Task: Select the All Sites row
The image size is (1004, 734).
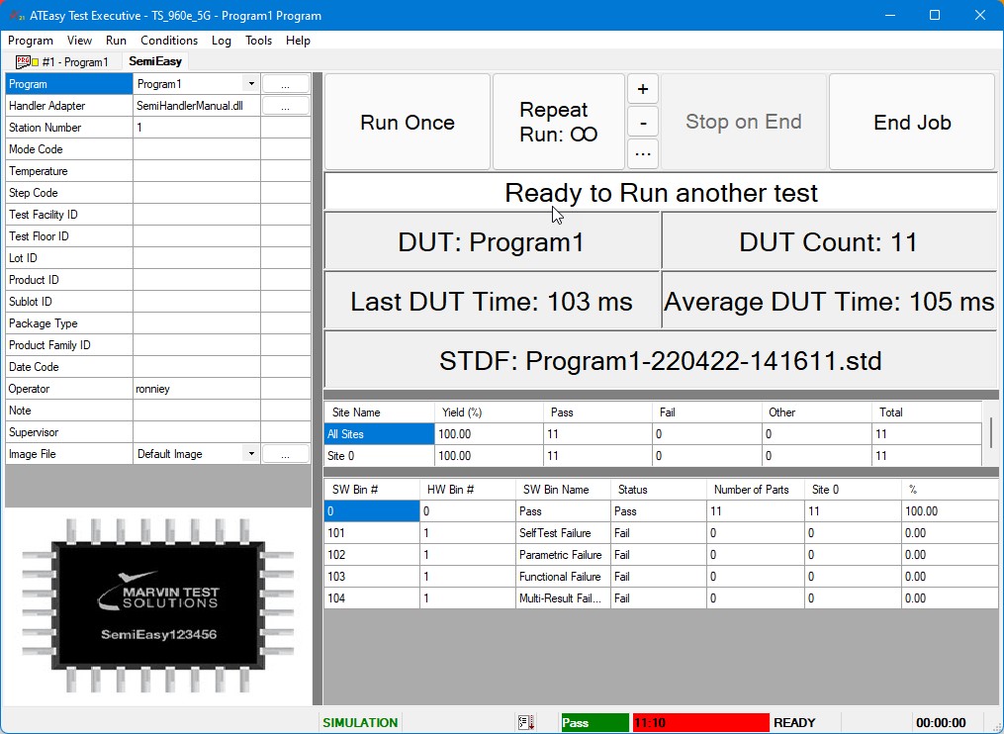Action: [x=653, y=434]
